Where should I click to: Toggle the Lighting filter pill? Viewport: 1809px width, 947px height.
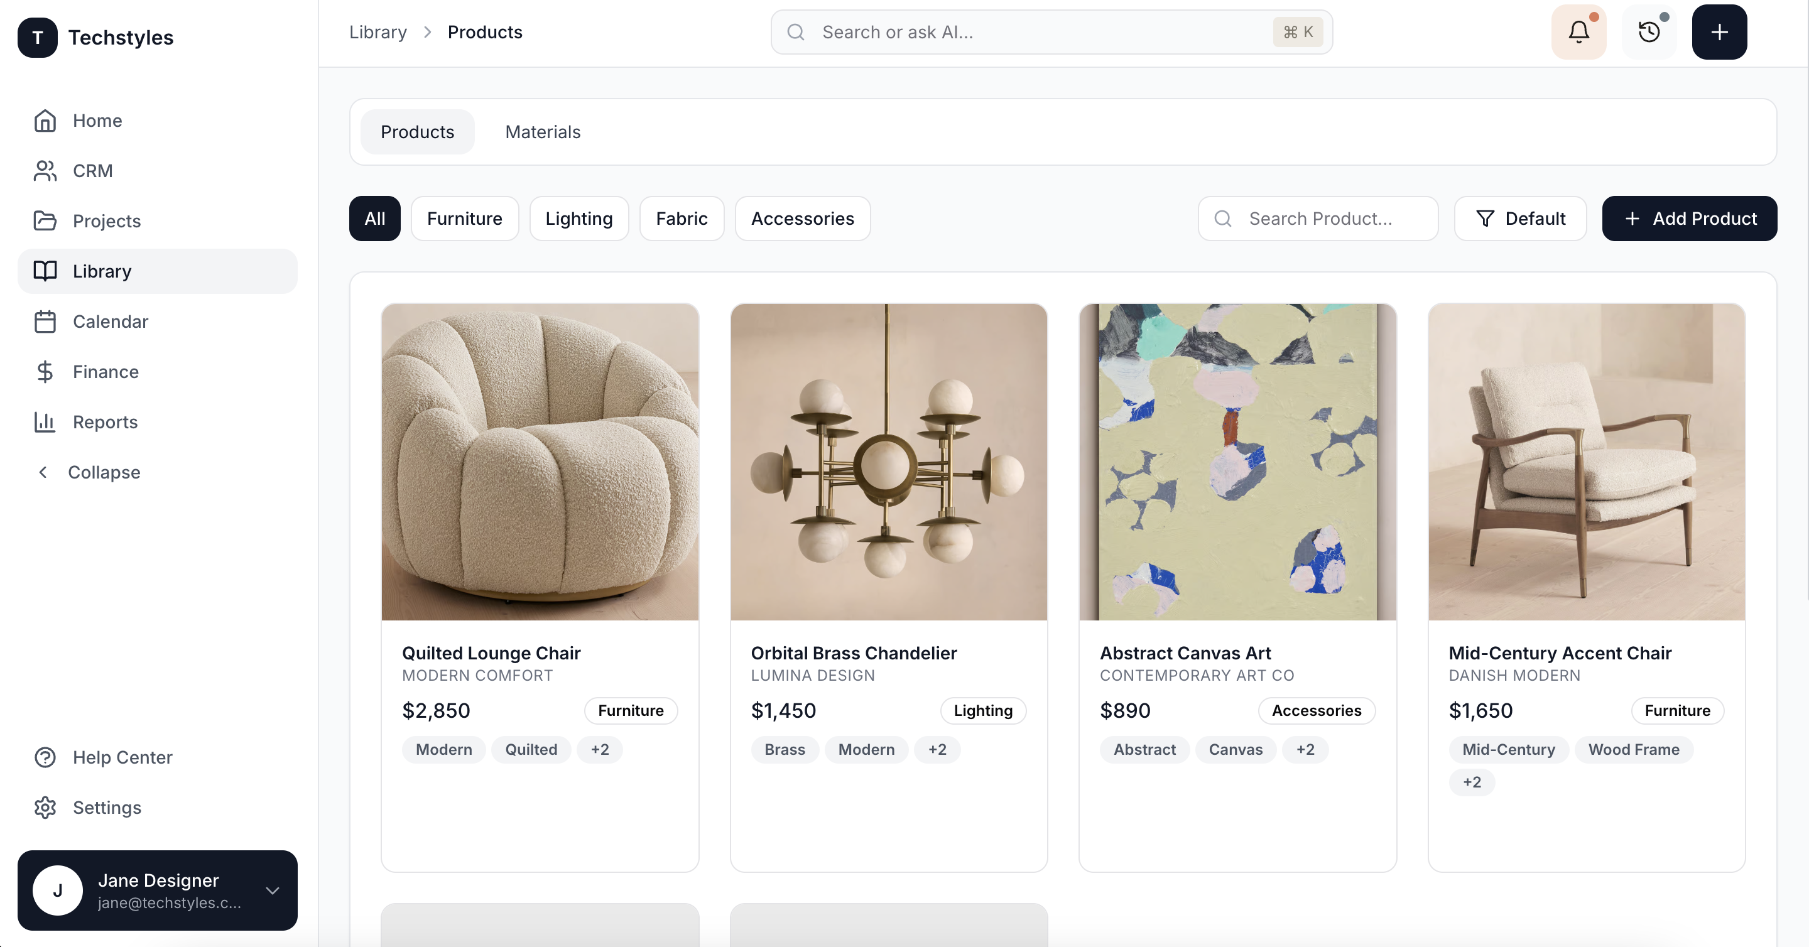click(579, 219)
